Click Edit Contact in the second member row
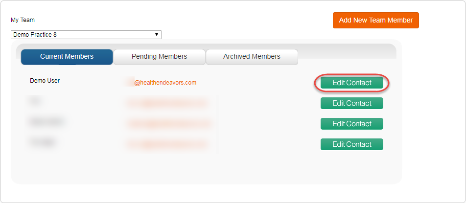 click(x=352, y=103)
